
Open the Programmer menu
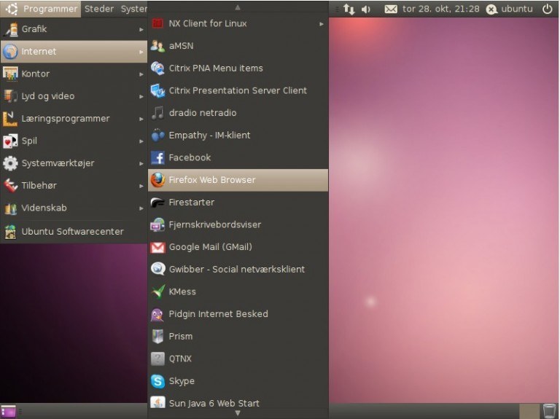[x=41, y=9]
